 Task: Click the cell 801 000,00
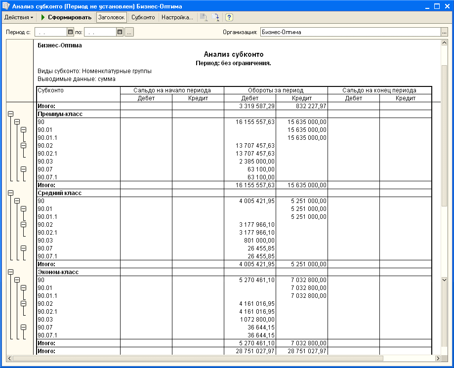[x=259, y=241]
